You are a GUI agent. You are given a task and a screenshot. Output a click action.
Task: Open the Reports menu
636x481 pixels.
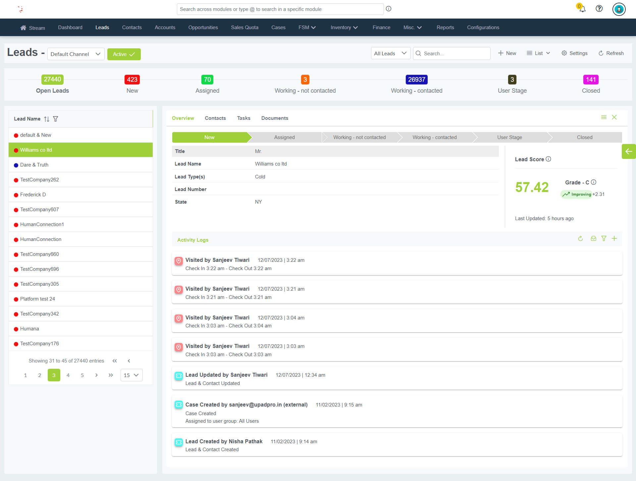pyautogui.click(x=445, y=27)
